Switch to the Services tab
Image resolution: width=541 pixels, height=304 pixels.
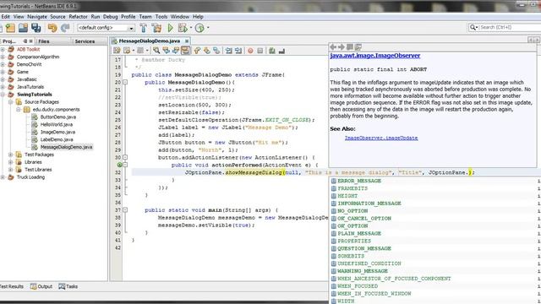85,41
